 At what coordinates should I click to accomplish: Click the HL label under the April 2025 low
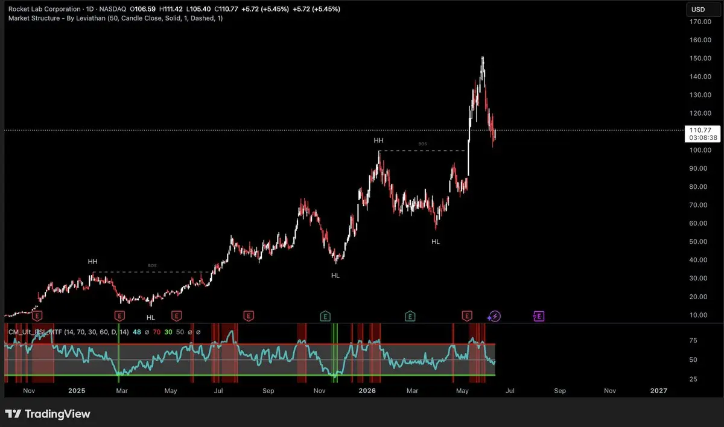tap(150, 317)
